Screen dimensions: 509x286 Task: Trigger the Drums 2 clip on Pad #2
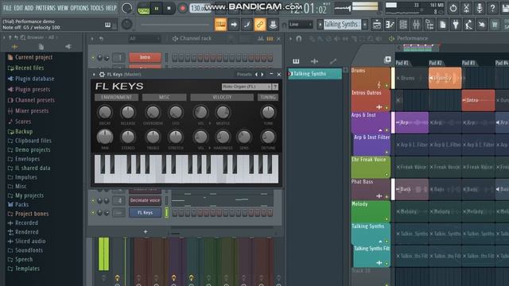[x=445, y=78]
